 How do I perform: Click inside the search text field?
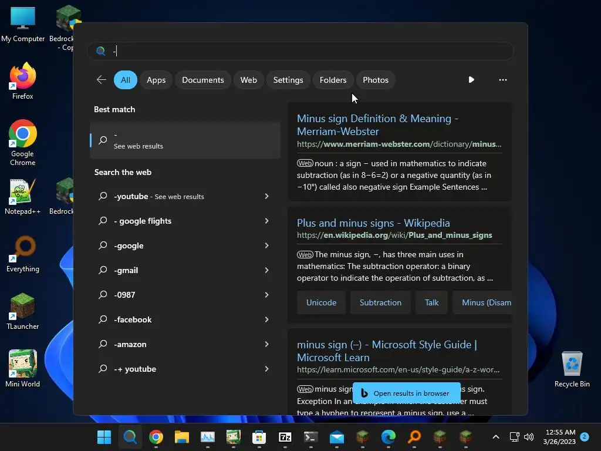(300, 51)
